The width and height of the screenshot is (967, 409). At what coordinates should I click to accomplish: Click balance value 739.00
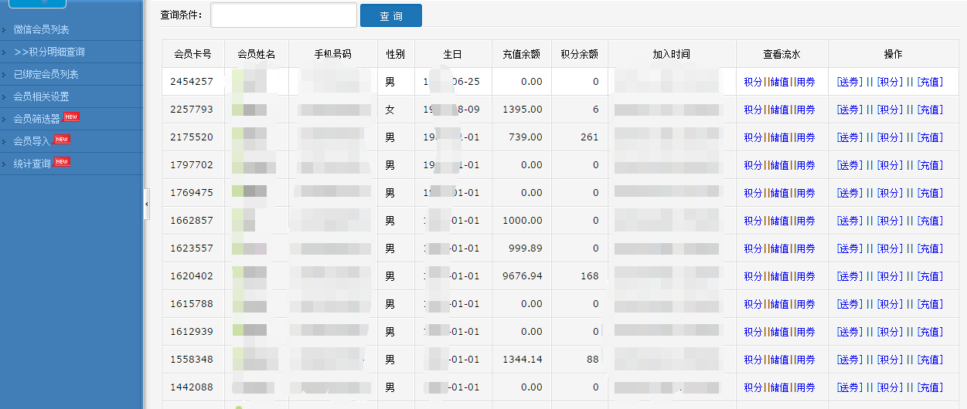pos(526,137)
